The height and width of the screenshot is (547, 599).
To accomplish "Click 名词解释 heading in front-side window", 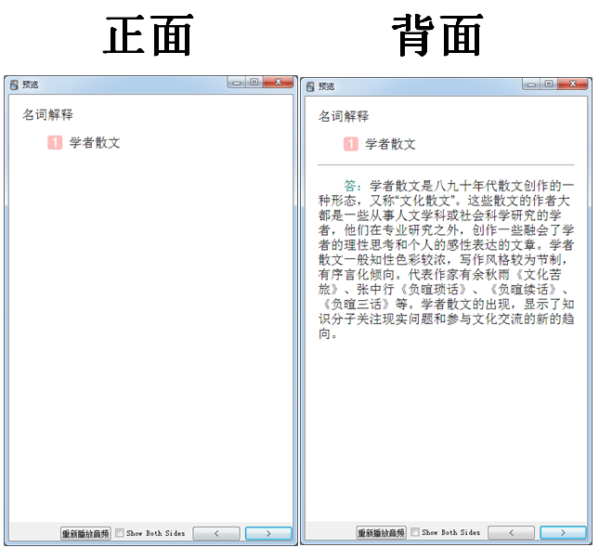I will click(x=47, y=114).
